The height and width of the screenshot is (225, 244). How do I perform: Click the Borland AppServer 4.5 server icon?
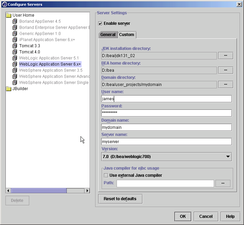click(15, 21)
